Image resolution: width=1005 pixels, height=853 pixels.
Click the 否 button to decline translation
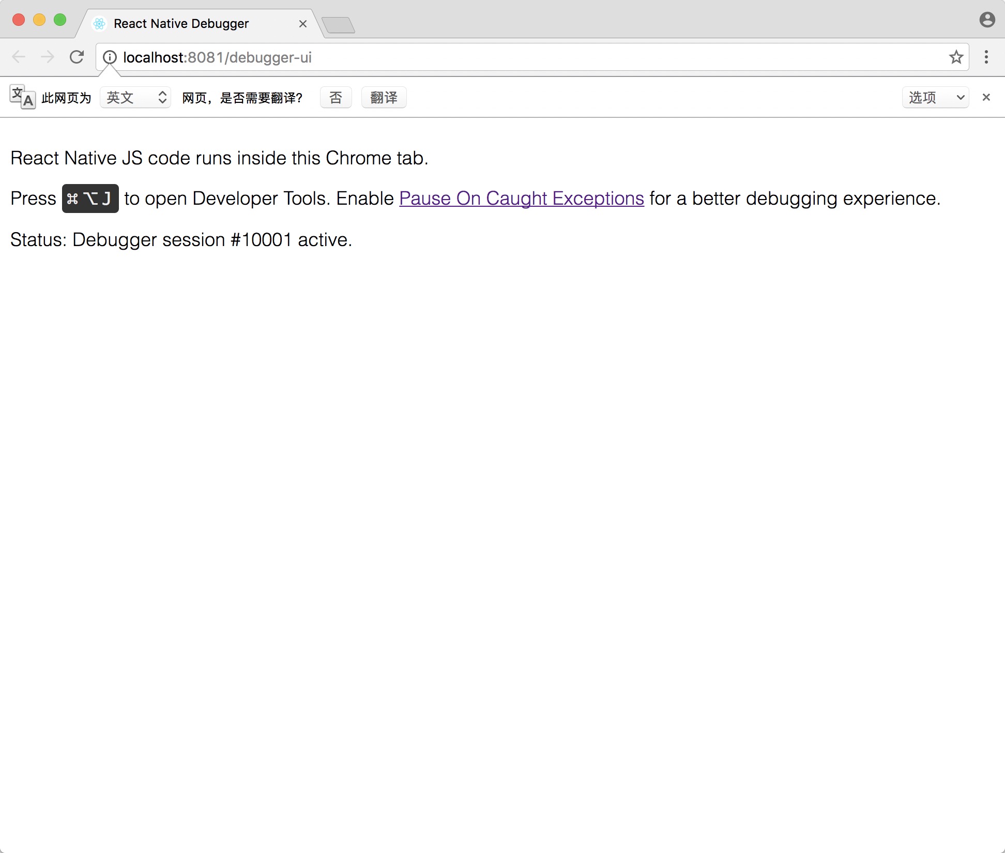click(x=336, y=97)
